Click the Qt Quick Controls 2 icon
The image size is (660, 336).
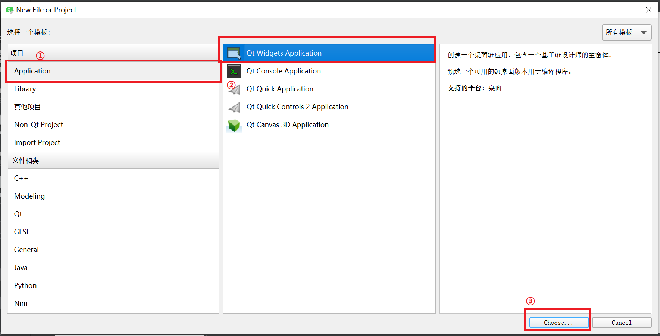(x=234, y=107)
